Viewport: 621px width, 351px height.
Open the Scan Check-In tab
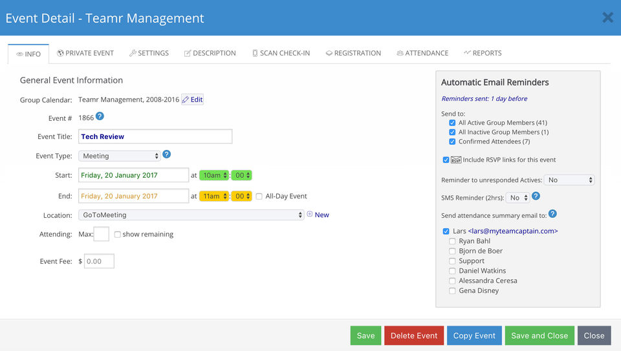coord(281,53)
